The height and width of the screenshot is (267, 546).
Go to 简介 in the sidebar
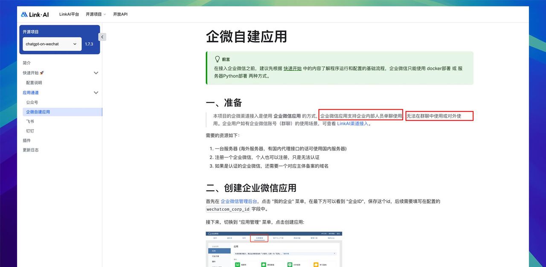tap(27, 63)
